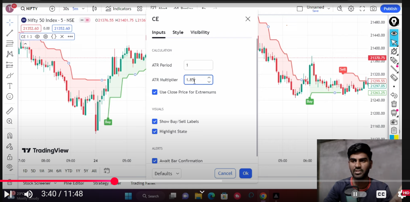Image resolution: width=410 pixels, height=202 pixels.
Task: Click the Publish button
Action: point(390,9)
